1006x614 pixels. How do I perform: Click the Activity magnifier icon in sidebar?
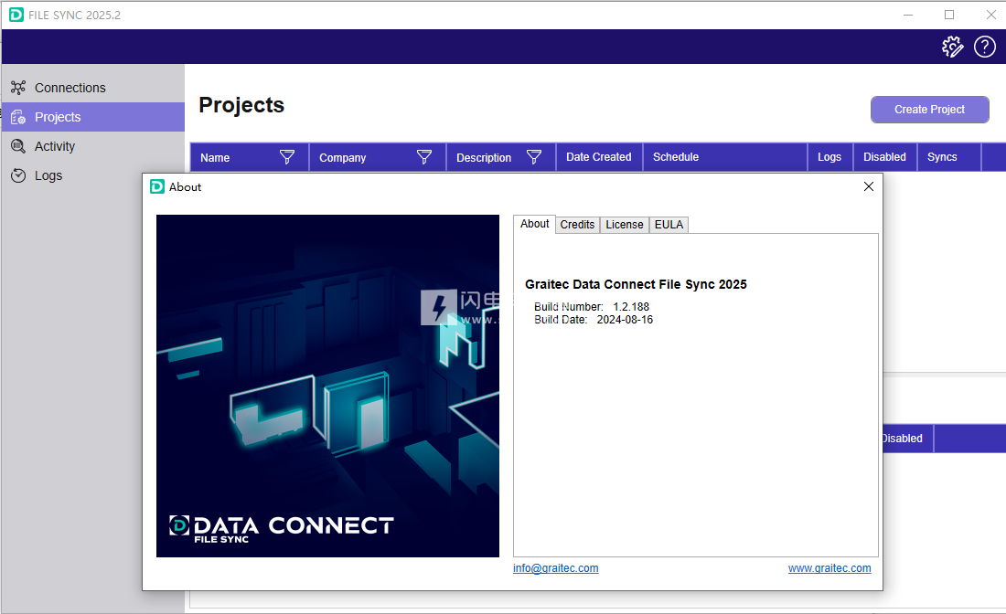(x=18, y=147)
